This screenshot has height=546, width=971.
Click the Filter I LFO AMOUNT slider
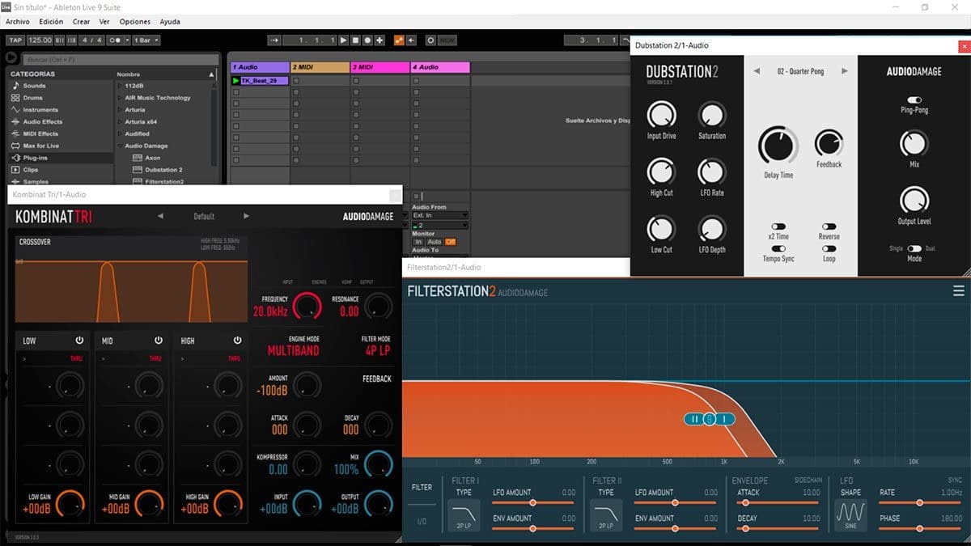click(534, 502)
